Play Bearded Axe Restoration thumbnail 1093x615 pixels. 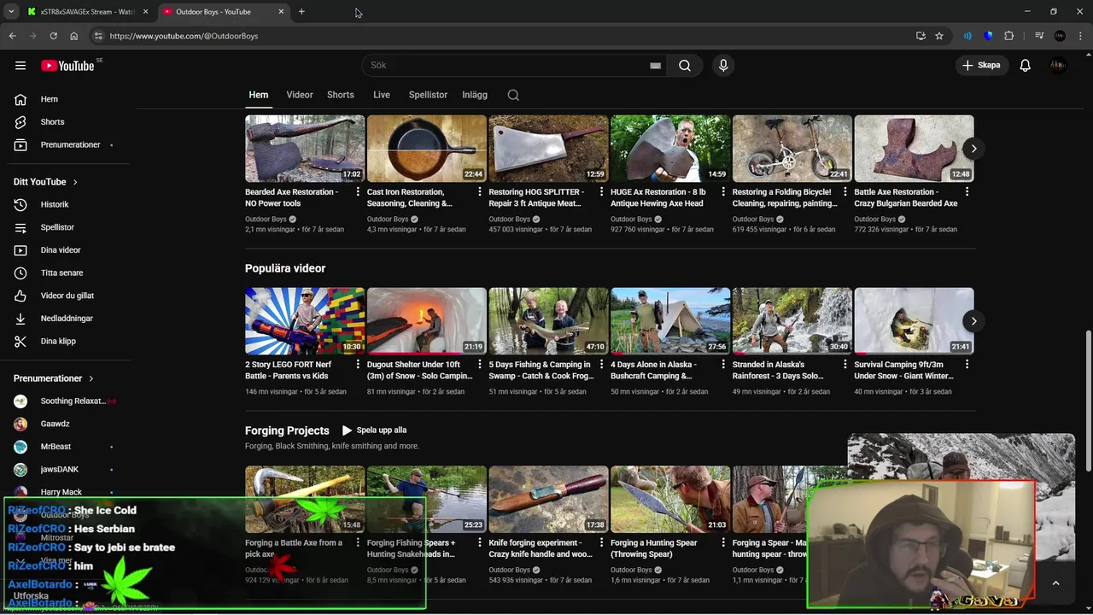(305, 149)
